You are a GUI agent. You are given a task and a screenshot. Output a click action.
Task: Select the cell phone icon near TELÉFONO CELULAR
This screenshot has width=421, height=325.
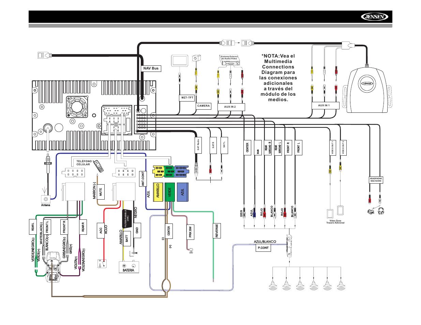tap(99, 166)
